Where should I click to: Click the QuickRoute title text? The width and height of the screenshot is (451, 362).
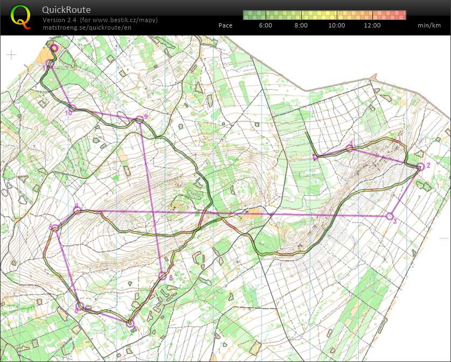(66, 10)
